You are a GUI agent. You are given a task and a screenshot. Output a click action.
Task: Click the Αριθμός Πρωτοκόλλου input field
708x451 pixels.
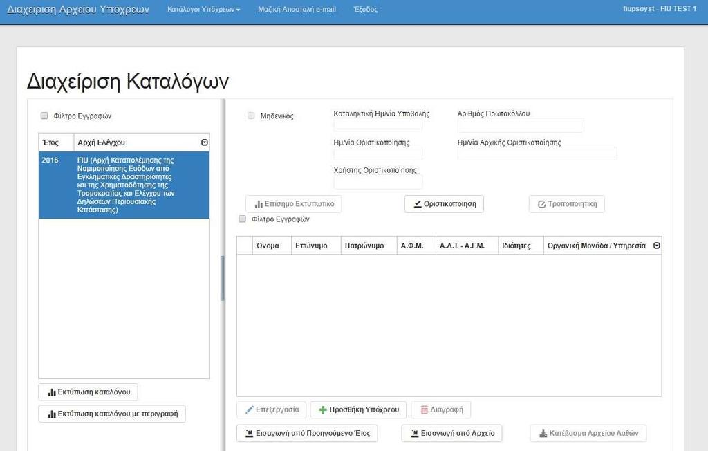click(x=520, y=125)
